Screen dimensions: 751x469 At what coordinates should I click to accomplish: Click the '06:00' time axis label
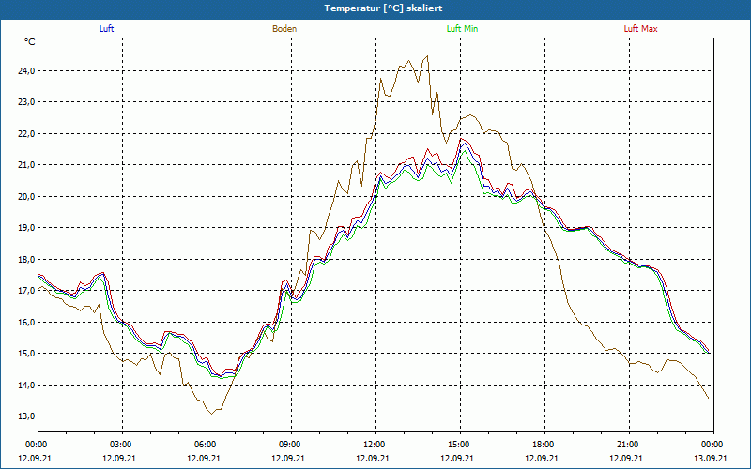pos(207,445)
